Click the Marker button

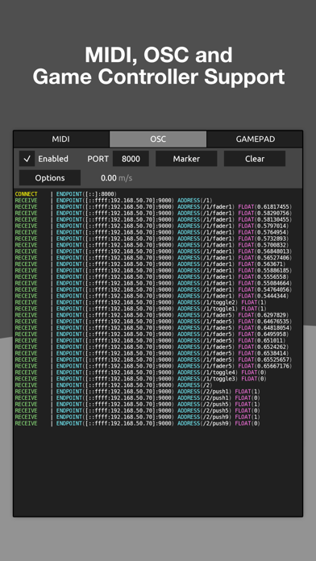click(186, 159)
